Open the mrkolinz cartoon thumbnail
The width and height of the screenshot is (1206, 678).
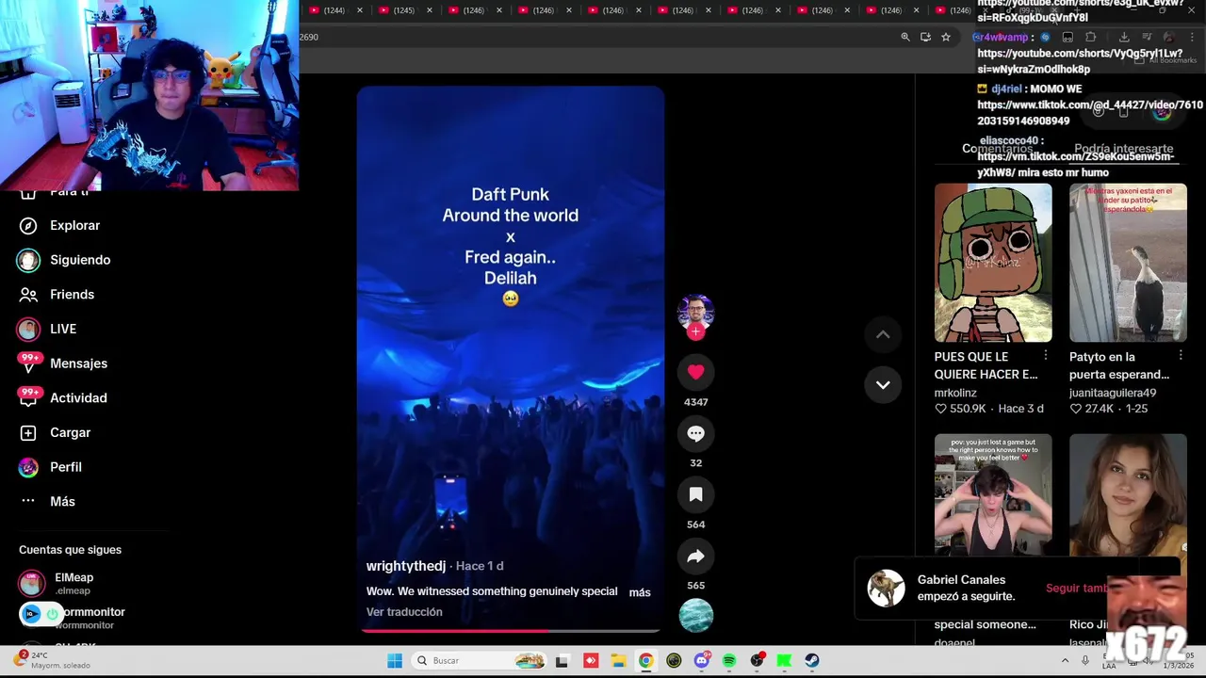click(993, 263)
